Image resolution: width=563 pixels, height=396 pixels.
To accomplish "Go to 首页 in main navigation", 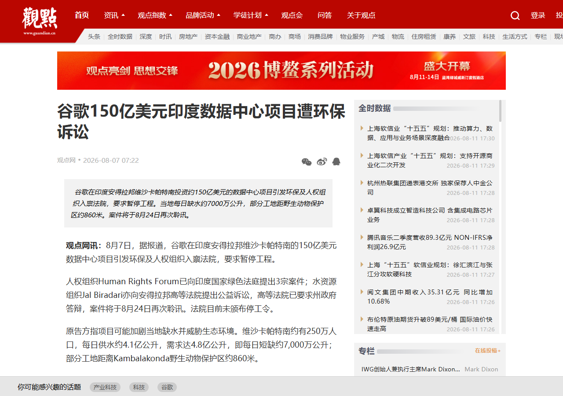I will click(x=82, y=15).
